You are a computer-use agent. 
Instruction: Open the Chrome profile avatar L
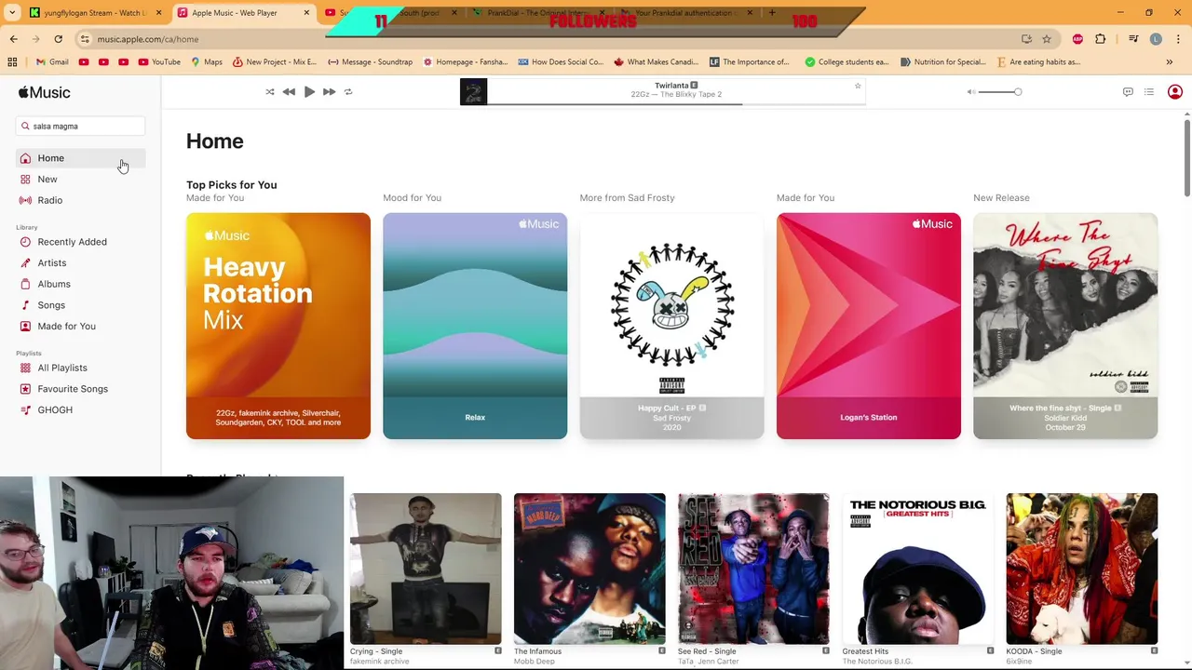click(1156, 39)
